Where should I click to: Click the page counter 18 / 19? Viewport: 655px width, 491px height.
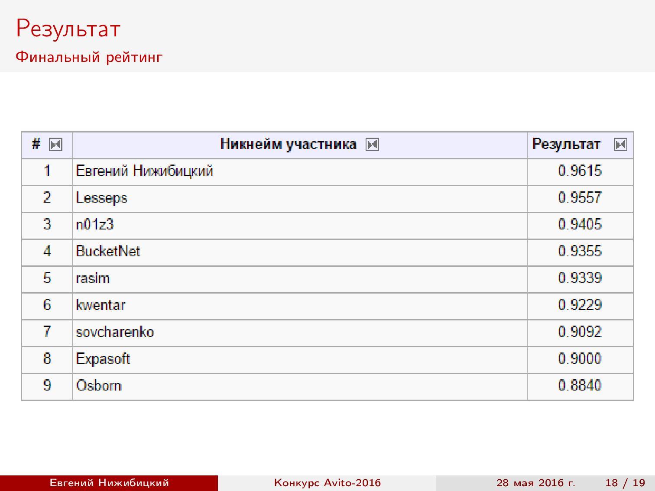[x=626, y=483]
